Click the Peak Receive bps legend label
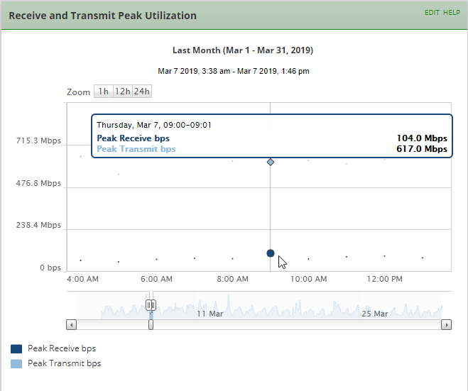Viewport: 468px width, 391px height. (62, 348)
